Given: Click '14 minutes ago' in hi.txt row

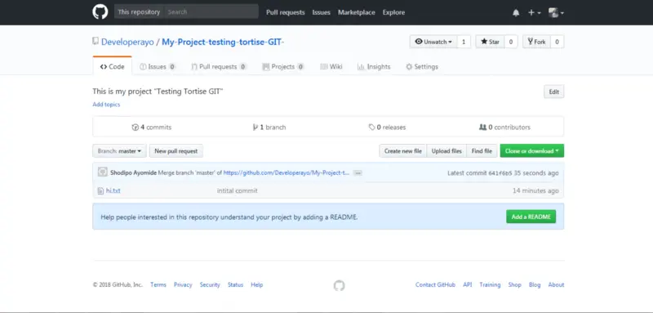Looking at the screenshot, I should 535,190.
